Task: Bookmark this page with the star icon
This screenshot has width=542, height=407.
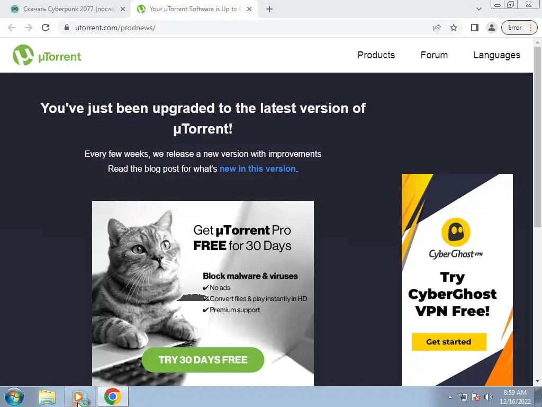Action: [454, 28]
